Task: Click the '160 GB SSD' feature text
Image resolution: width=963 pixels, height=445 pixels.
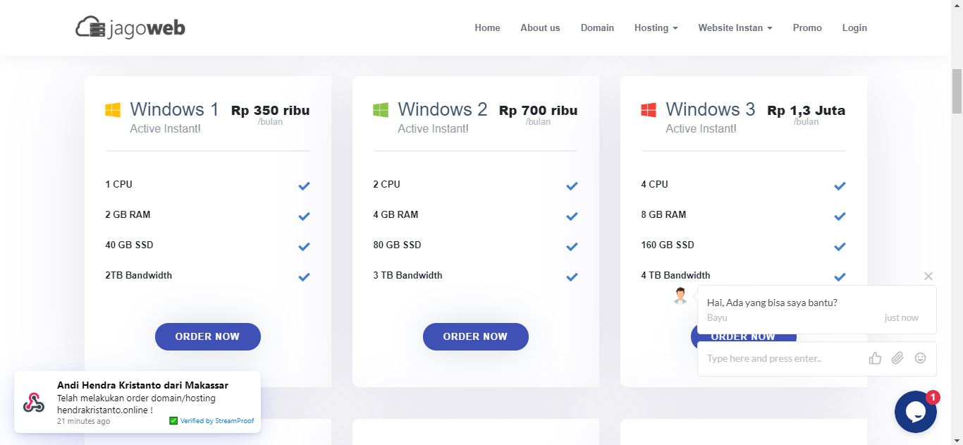Action: 668,245
